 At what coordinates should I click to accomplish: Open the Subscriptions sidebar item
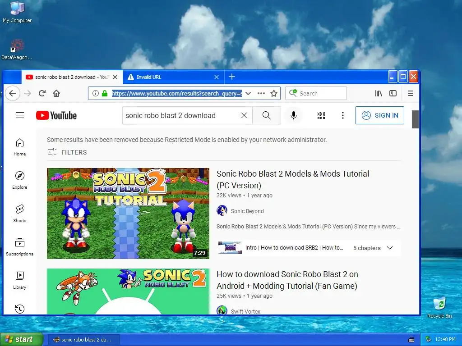(x=20, y=247)
